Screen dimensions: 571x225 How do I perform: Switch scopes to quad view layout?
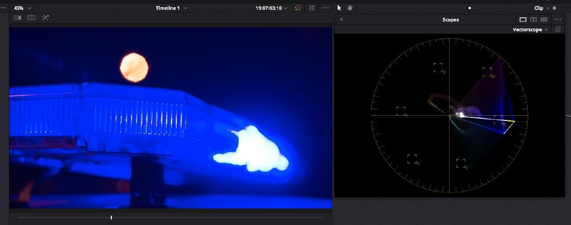click(544, 20)
